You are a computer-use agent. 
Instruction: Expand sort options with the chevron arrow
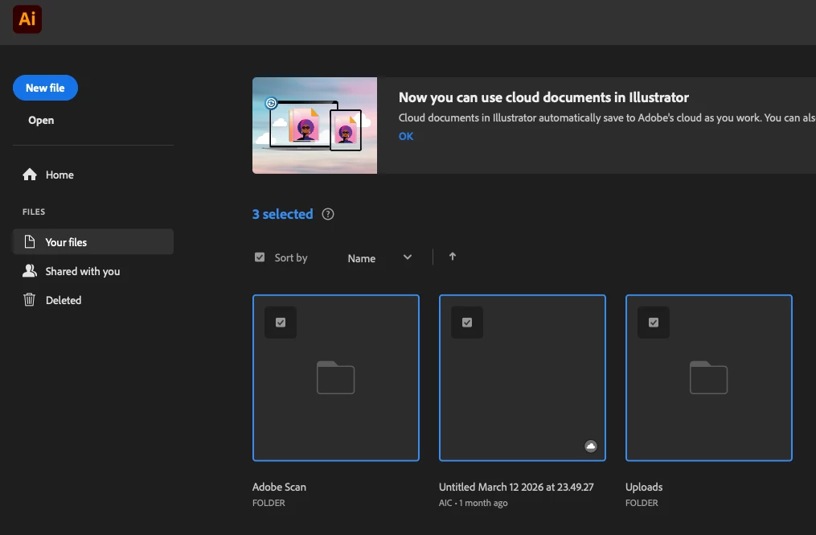[x=408, y=257]
